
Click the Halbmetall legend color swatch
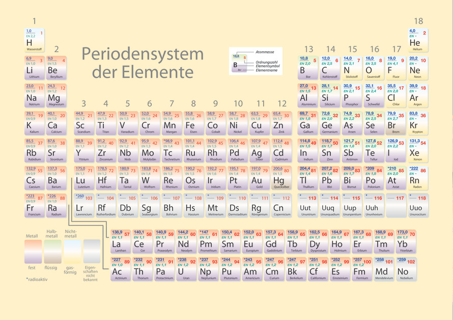point(53,251)
